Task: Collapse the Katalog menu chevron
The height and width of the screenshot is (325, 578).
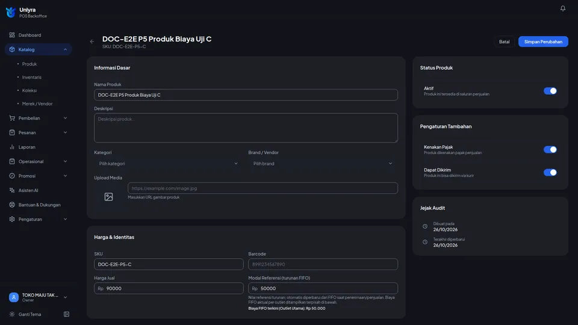Action: coord(65,49)
